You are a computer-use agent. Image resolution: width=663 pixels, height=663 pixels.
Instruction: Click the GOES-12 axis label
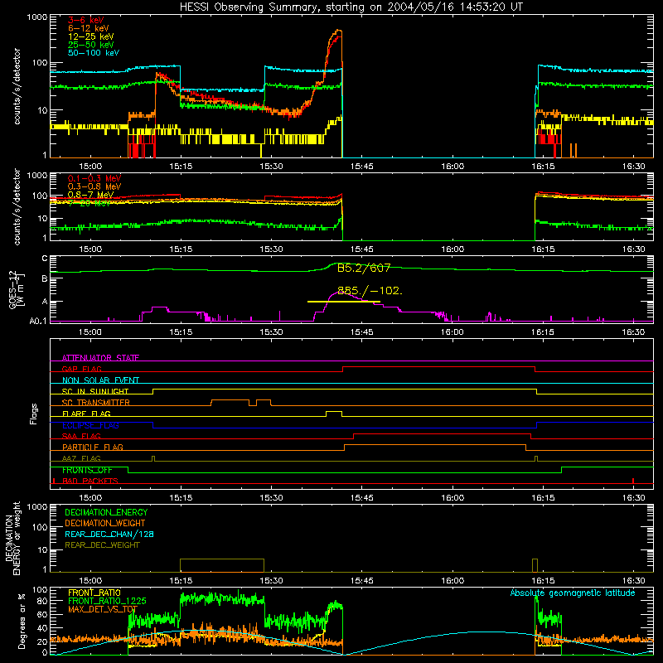16,289
